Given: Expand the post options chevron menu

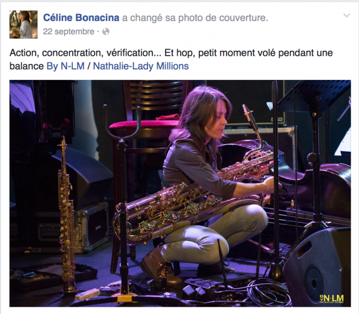Looking at the screenshot, I should pyautogui.click(x=346, y=16).
